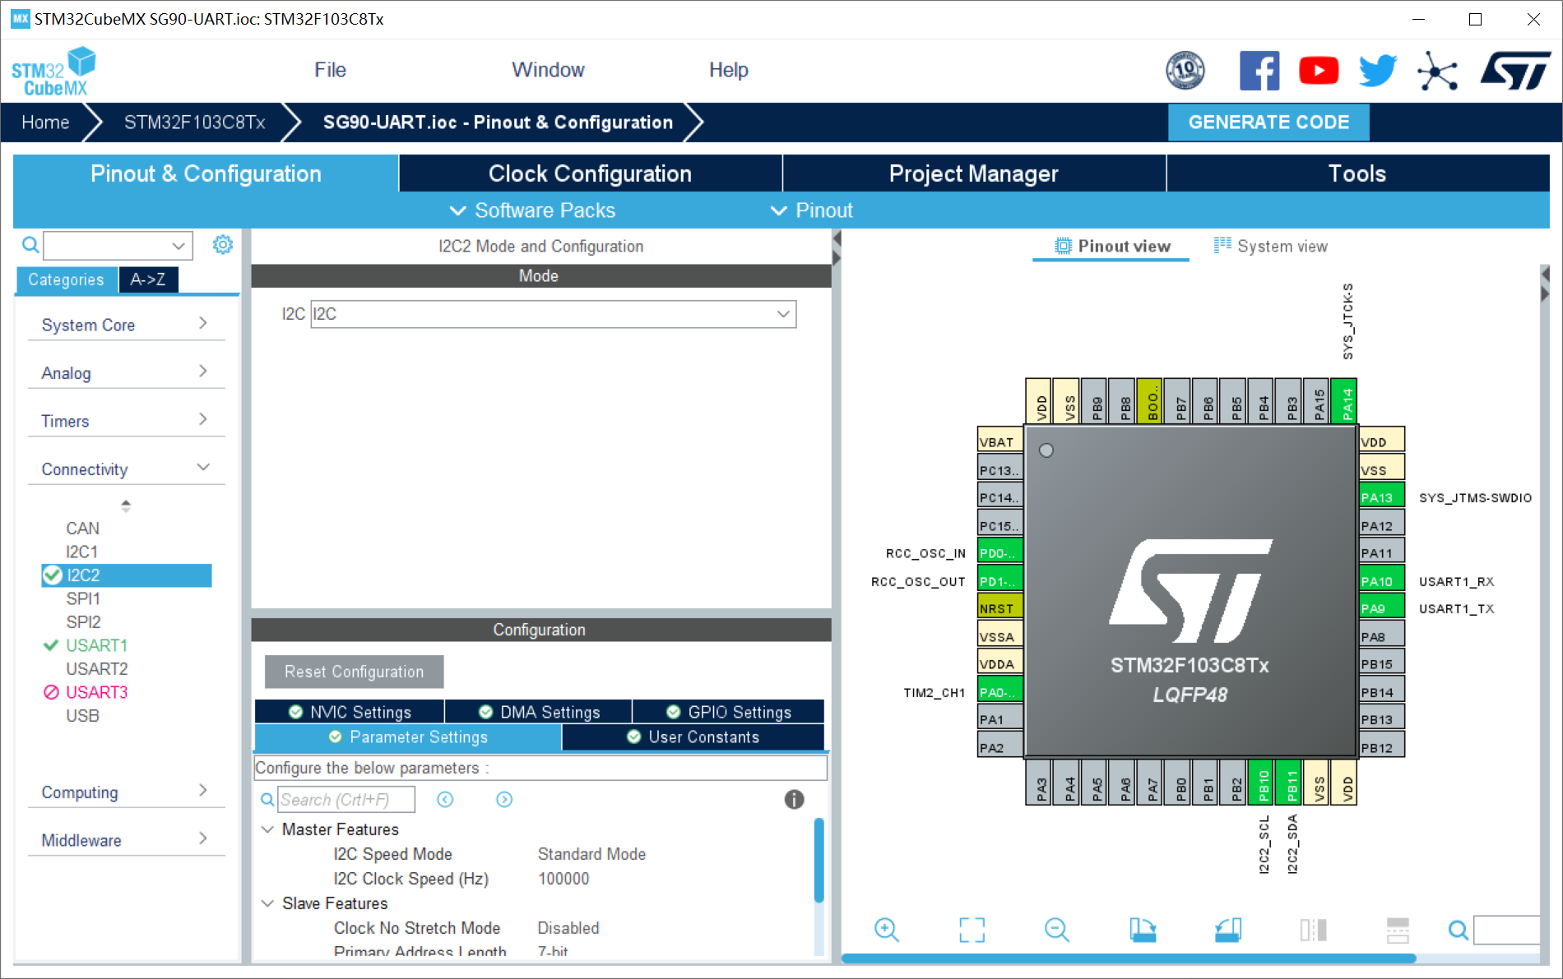
Task: Select the PA9 USART1_TX pin
Action: click(x=1382, y=607)
